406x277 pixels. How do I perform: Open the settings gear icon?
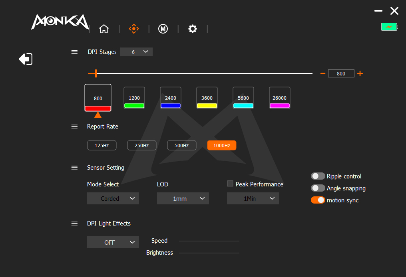(193, 29)
